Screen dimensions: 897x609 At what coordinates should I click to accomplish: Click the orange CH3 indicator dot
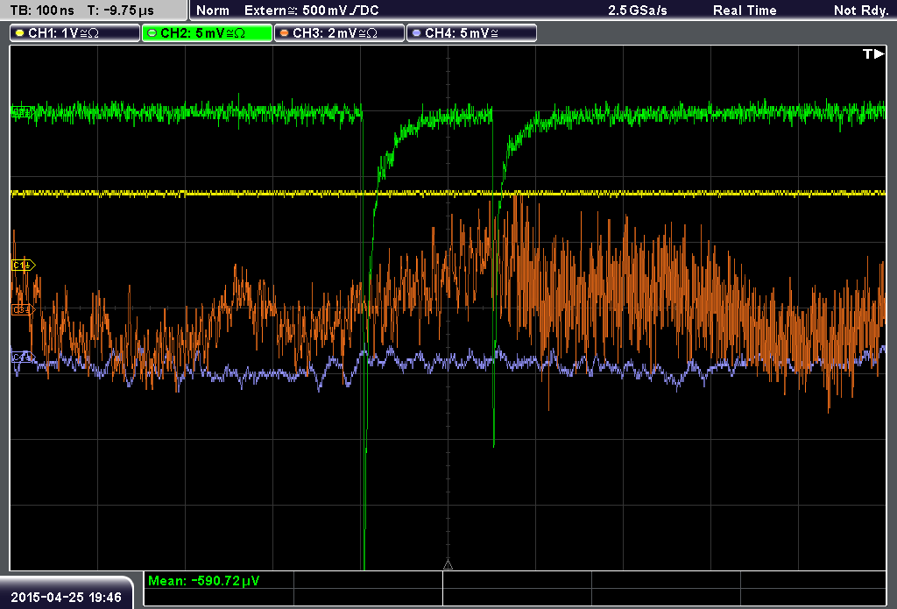(285, 33)
